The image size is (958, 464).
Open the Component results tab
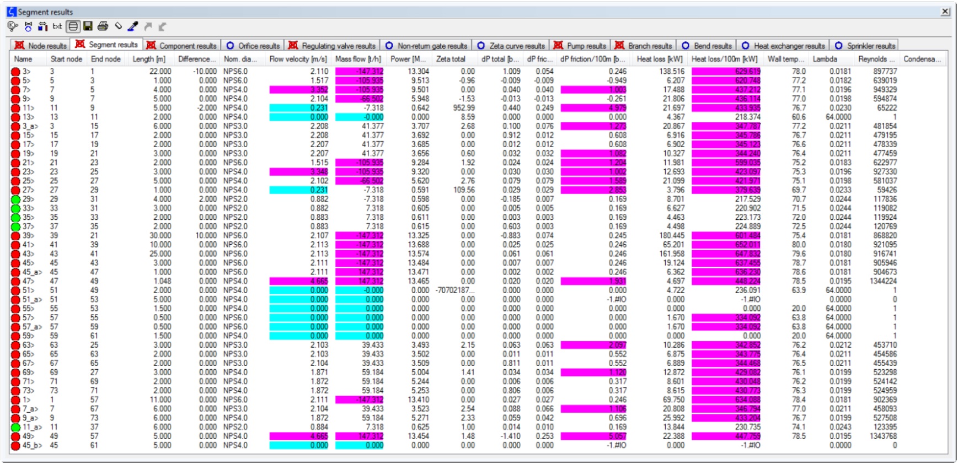tap(182, 46)
